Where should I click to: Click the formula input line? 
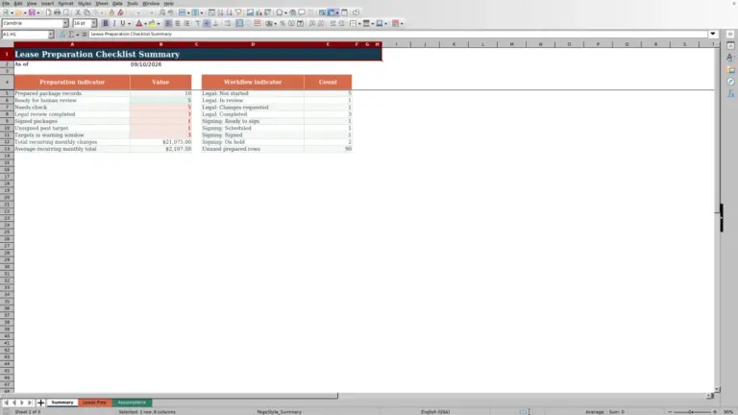(x=398, y=34)
